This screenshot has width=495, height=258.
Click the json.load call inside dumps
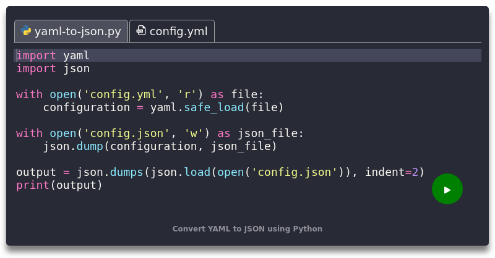[180, 172]
